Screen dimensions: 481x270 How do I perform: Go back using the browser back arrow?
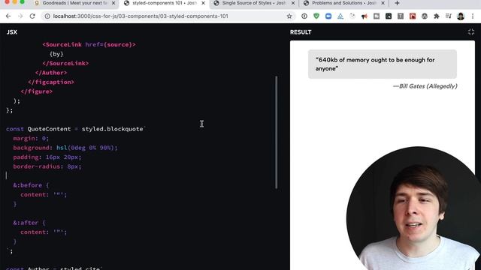pyautogui.click(x=8, y=16)
